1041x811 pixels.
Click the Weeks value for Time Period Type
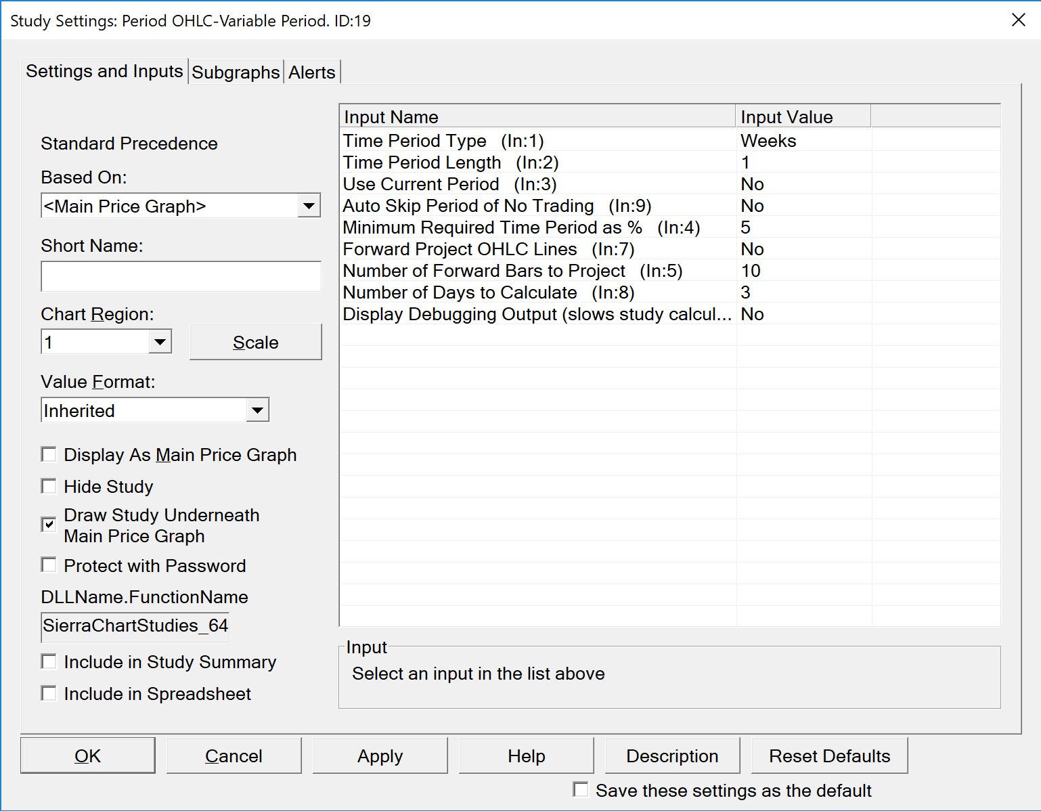(768, 141)
